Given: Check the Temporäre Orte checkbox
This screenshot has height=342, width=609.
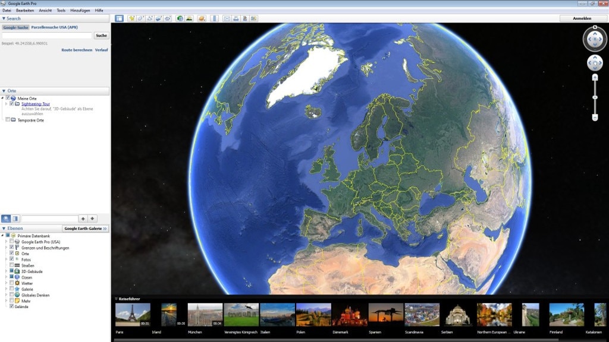Looking at the screenshot, I should pos(8,120).
